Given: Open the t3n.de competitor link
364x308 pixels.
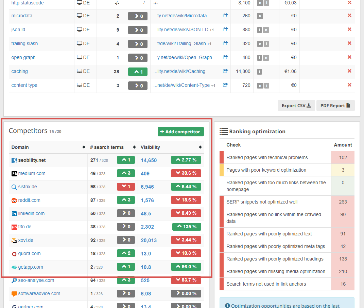Looking at the screenshot, I should pyautogui.click(x=25, y=227).
